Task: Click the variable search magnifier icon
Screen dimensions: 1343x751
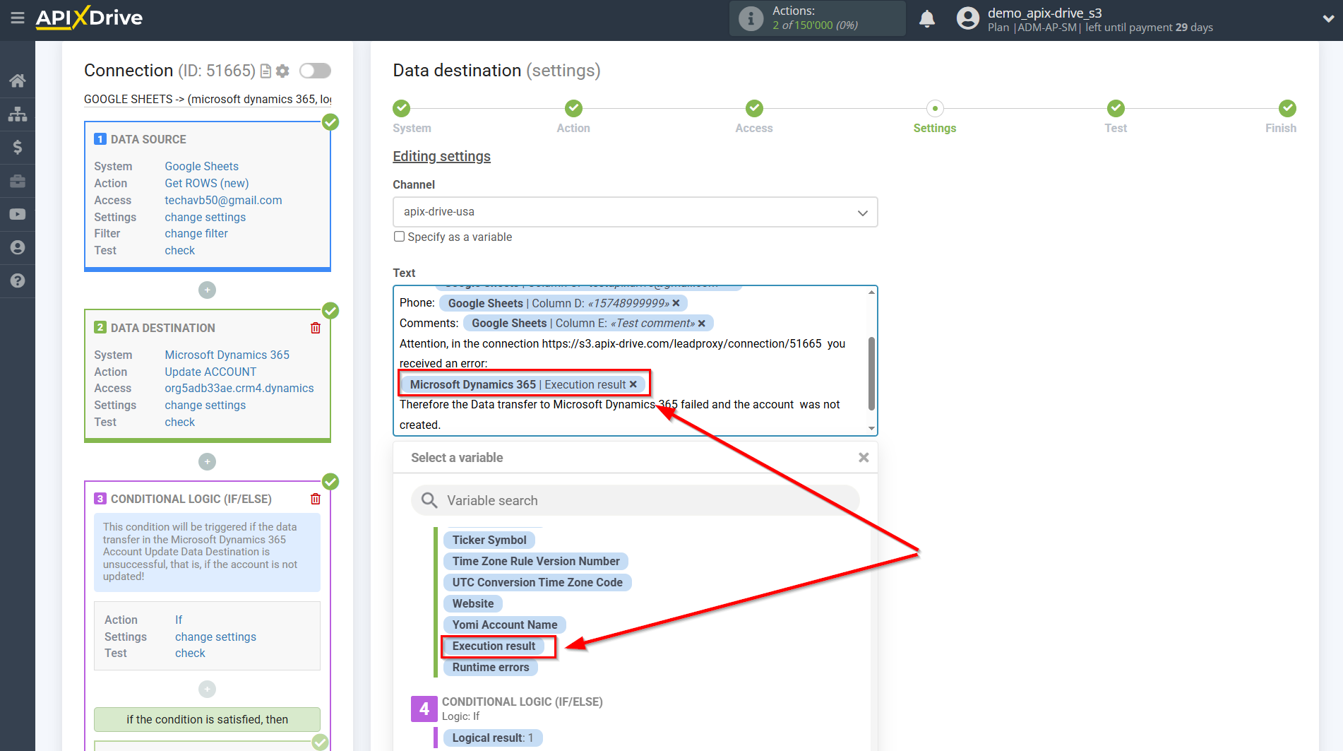Action: tap(429, 500)
